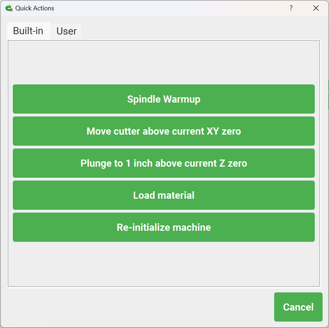Close the Quick Actions dialog window
This screenshot has width=329, height=328.
pos(316,8)
